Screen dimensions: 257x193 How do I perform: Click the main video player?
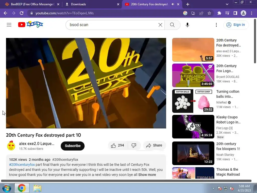[x=86, y=83]
